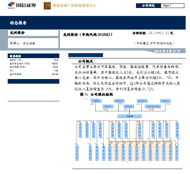190x174 pixels.
Task: Select the total share value 16000
Action: point(55,63)
